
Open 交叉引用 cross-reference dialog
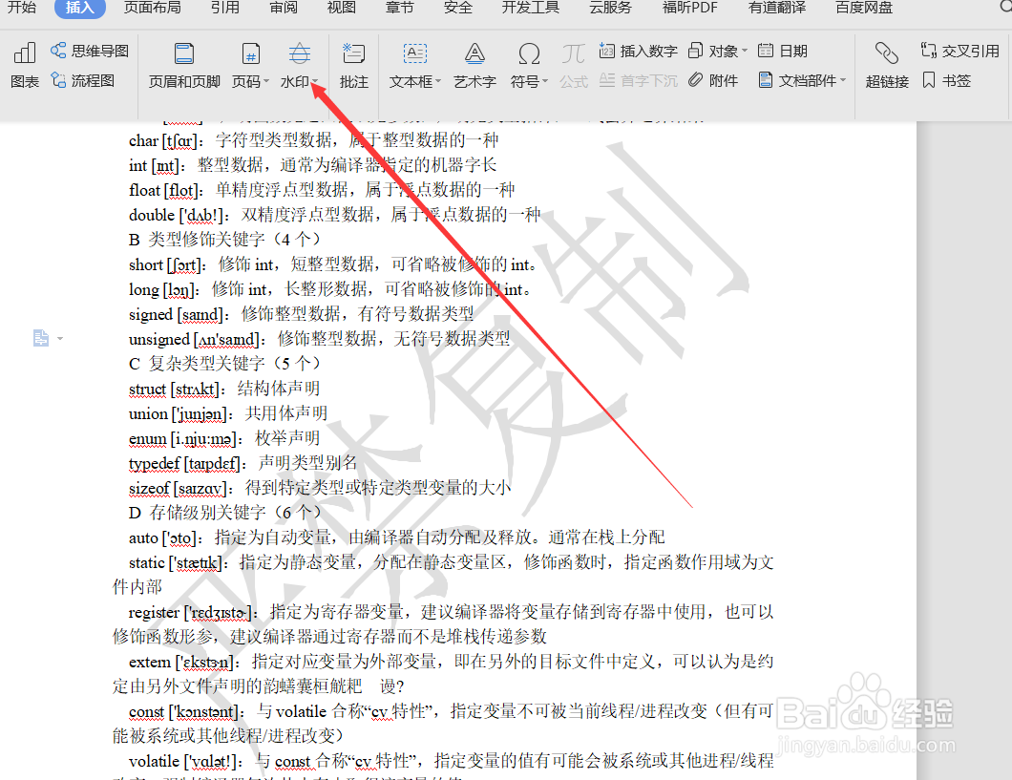[x=952, y=52]
